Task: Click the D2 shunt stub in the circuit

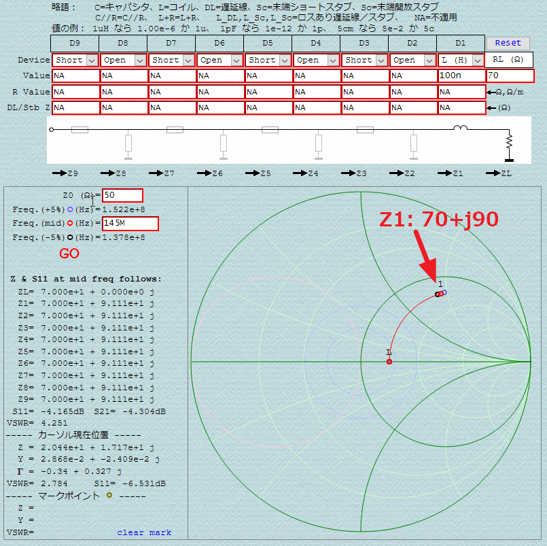Action: click(414, 143)
